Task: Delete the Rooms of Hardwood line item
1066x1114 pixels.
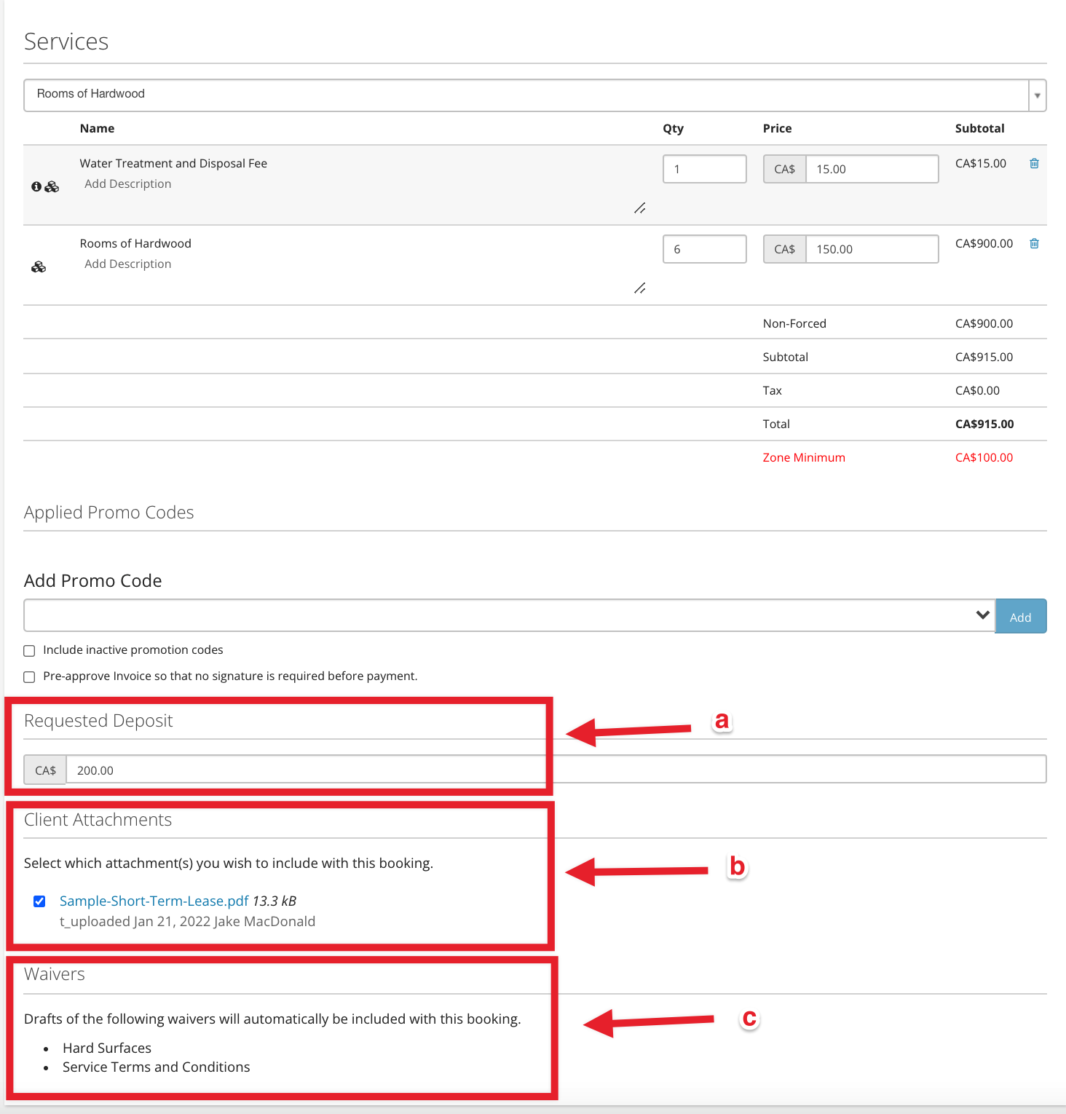Action: [x=1034, y=243]
